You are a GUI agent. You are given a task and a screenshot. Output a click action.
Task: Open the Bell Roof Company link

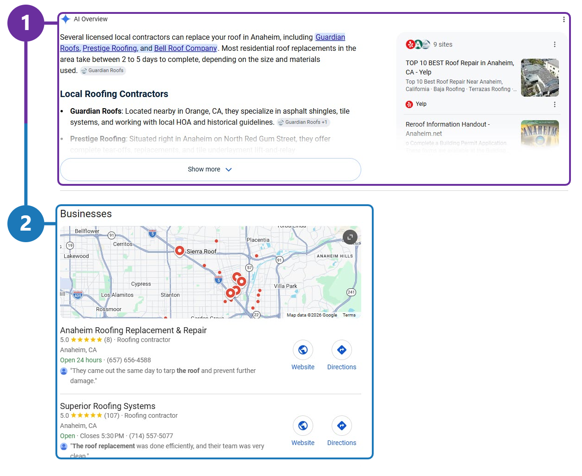coord(185,49)
